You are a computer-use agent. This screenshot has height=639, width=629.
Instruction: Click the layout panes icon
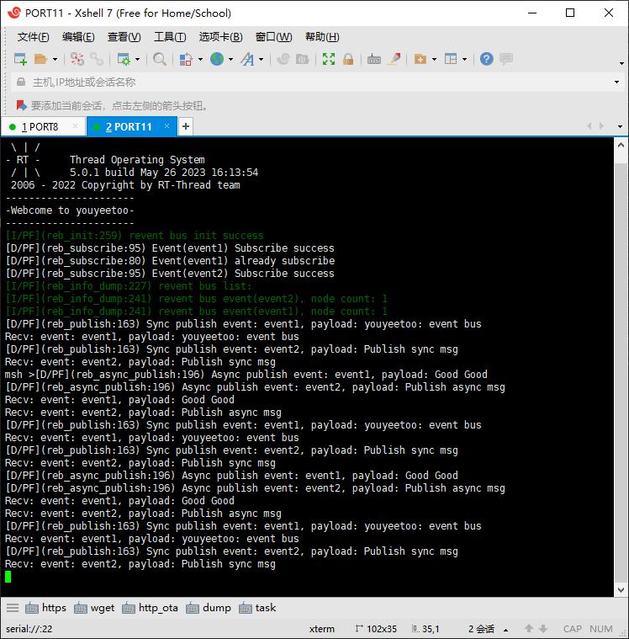coord(451,59)
